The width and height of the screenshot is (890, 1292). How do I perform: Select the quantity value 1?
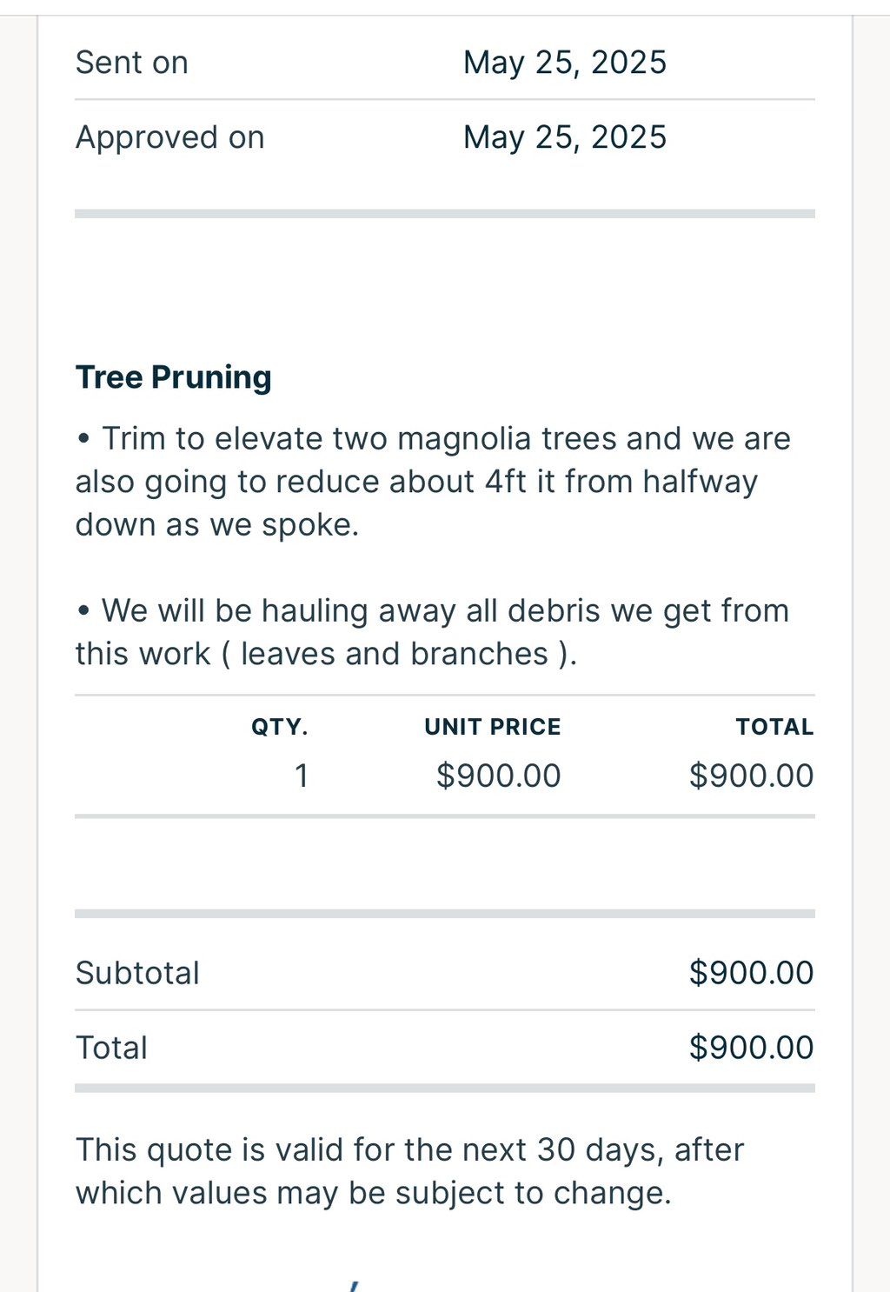(x=302, y=776)
